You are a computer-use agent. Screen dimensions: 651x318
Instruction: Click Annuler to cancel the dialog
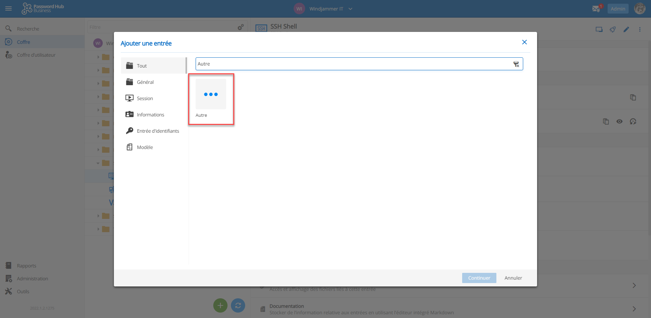(513, 278)
